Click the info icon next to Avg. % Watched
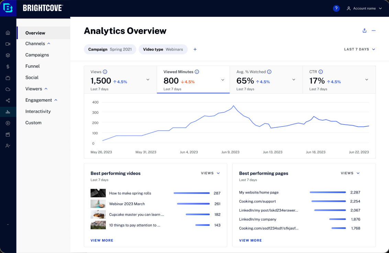Viewport: 389px width, 253px height. coord(269,72)
